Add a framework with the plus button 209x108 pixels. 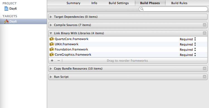(x=52, y=61)
